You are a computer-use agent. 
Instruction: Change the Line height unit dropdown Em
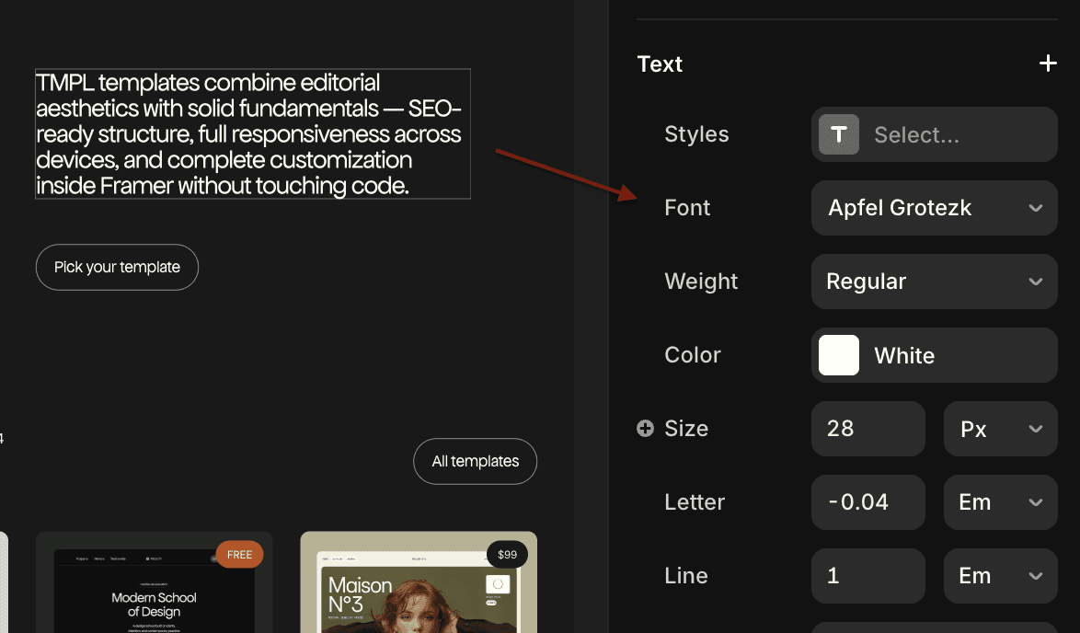click(x=1000, y=576)
